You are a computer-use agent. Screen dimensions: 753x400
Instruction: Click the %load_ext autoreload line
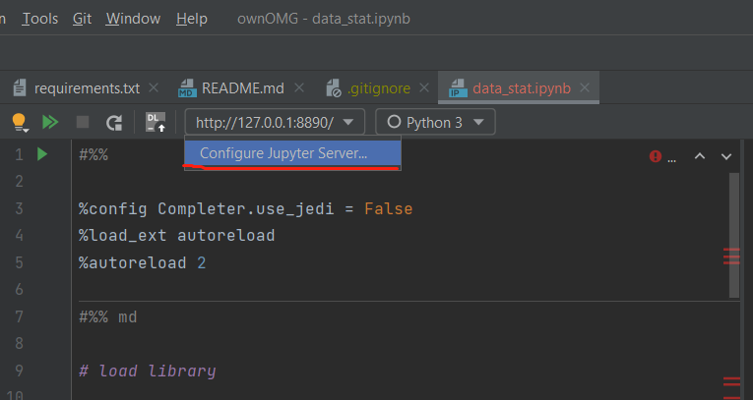pyautogui.click(x=177, y=236)
